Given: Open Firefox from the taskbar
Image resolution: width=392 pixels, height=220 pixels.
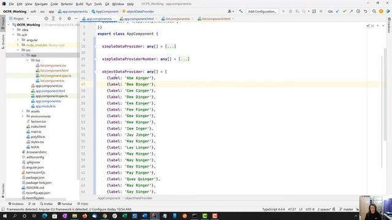Looking at the screenshot, I should (x=85, y=216).
